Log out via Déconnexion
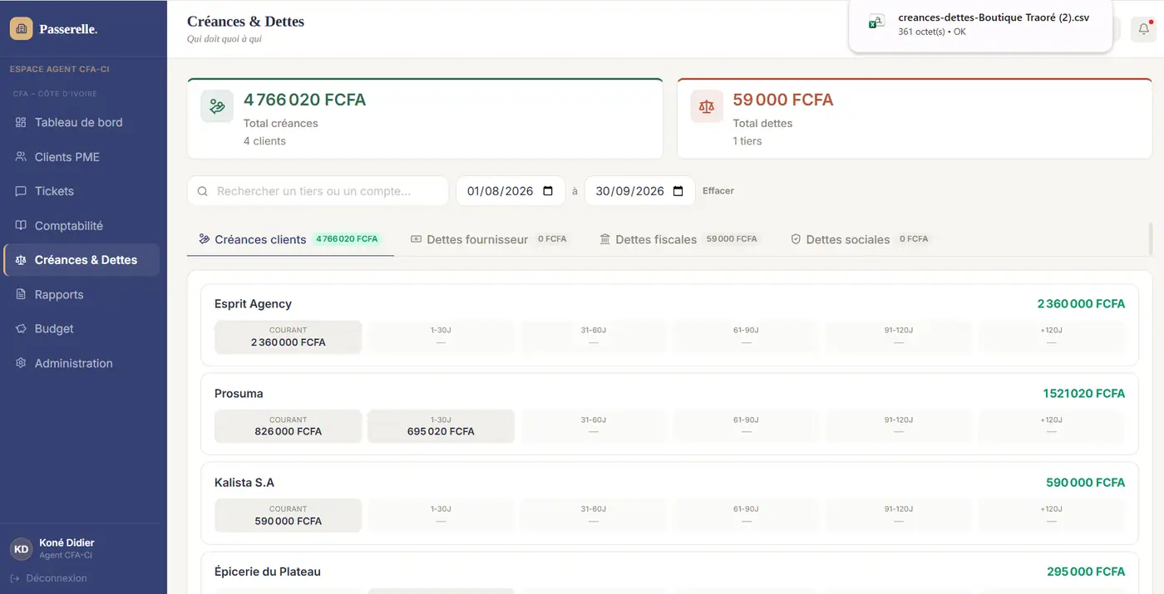Viewport: 1164px width, 594px height. (49, 578)
